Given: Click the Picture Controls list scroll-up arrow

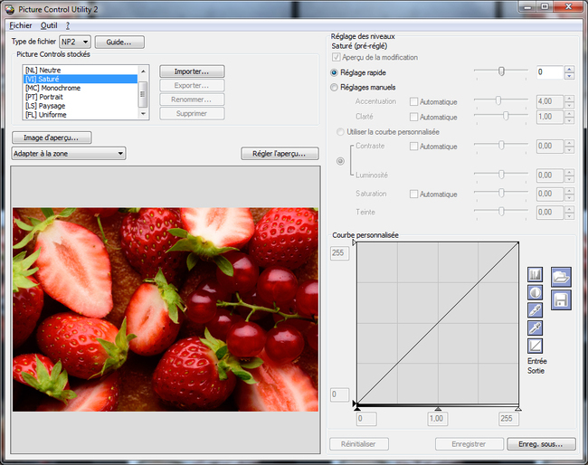Looking at the screenshot, I should click(143, 71).
